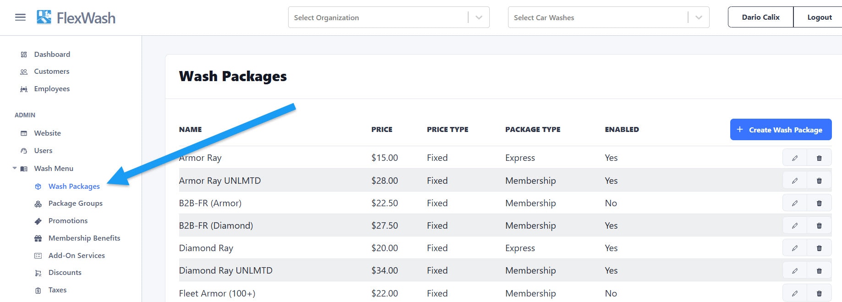
Task: Click the Membership Benefits gift icon
Action: click(38, 238)
